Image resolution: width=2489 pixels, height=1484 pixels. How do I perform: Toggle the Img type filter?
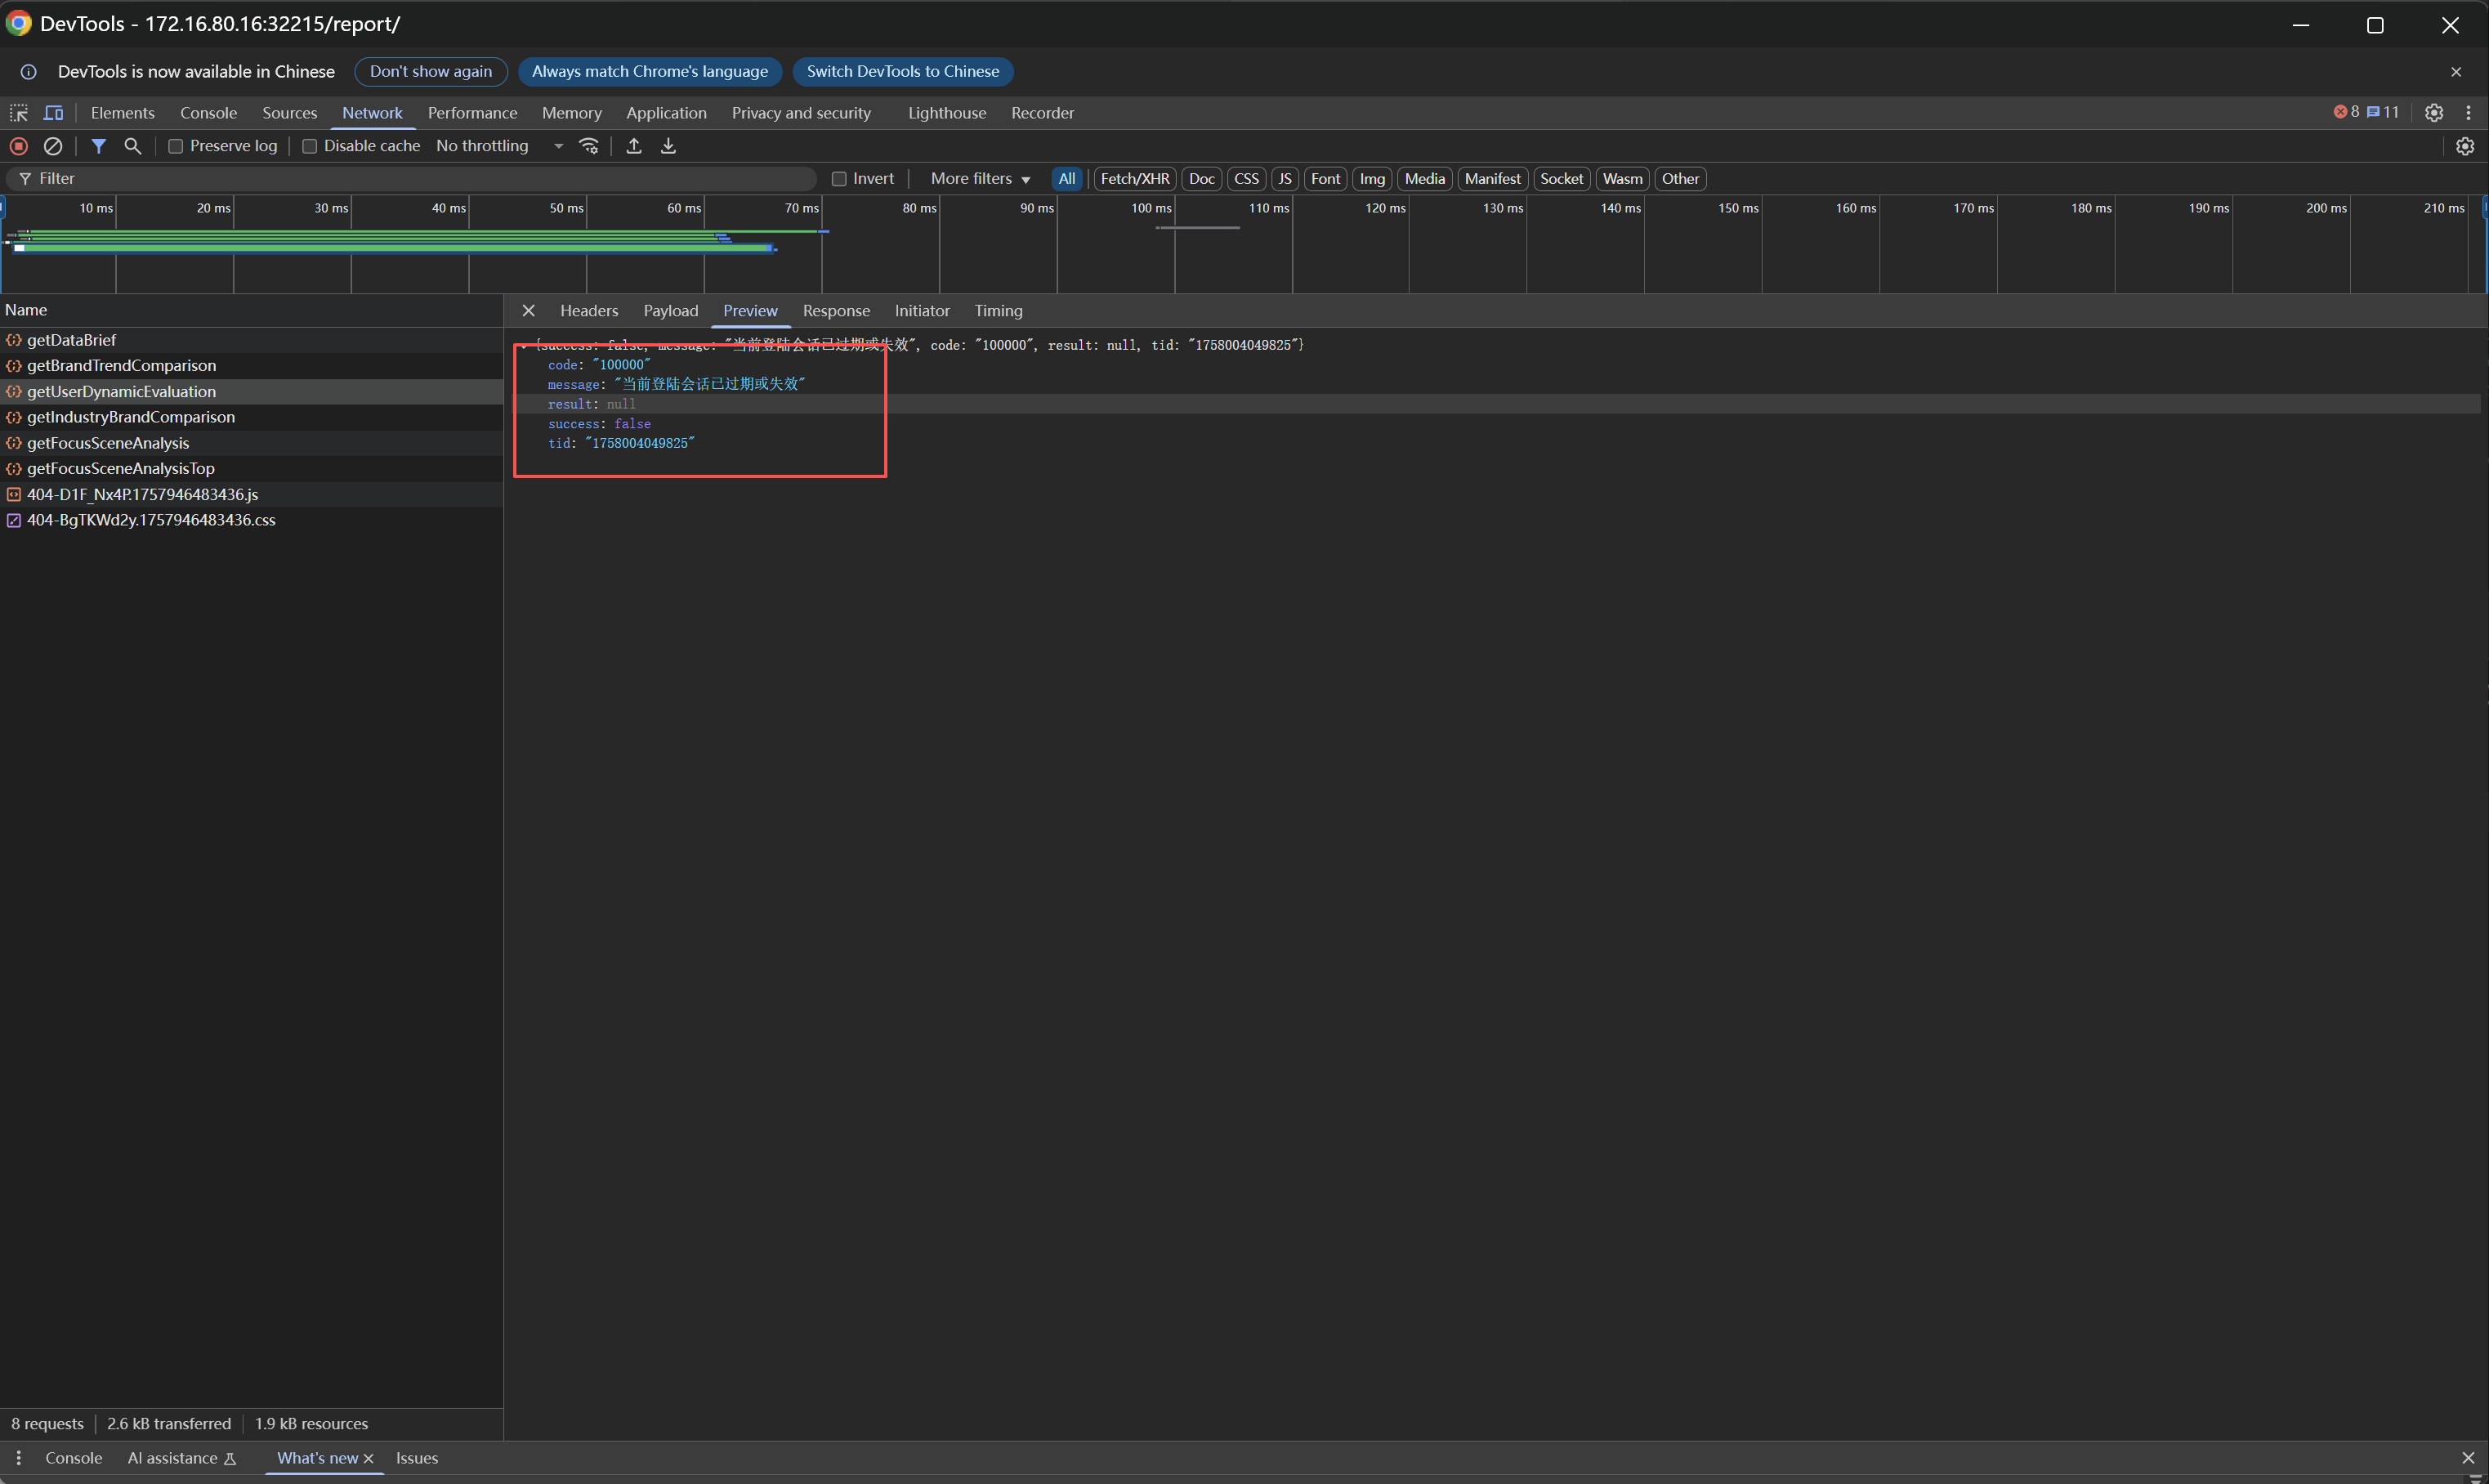(1372, 179)
